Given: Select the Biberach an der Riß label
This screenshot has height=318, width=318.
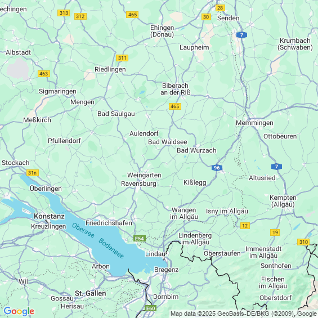Looking at the screenshot, I should (176, 89).
